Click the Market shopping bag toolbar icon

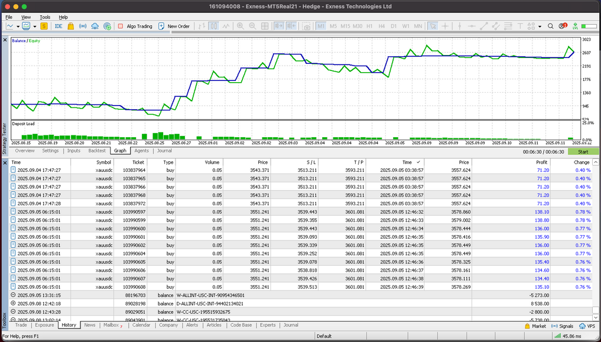click(x=70, y=26)
